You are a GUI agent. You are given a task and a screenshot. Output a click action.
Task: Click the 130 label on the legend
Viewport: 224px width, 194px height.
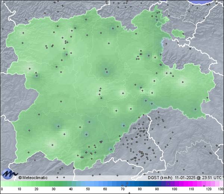point(221,189)
